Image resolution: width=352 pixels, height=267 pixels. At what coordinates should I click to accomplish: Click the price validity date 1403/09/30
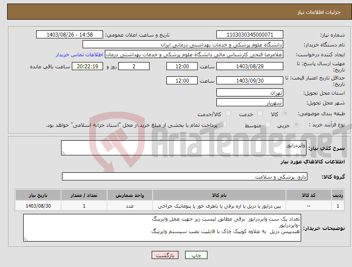[x=250, y=80]
